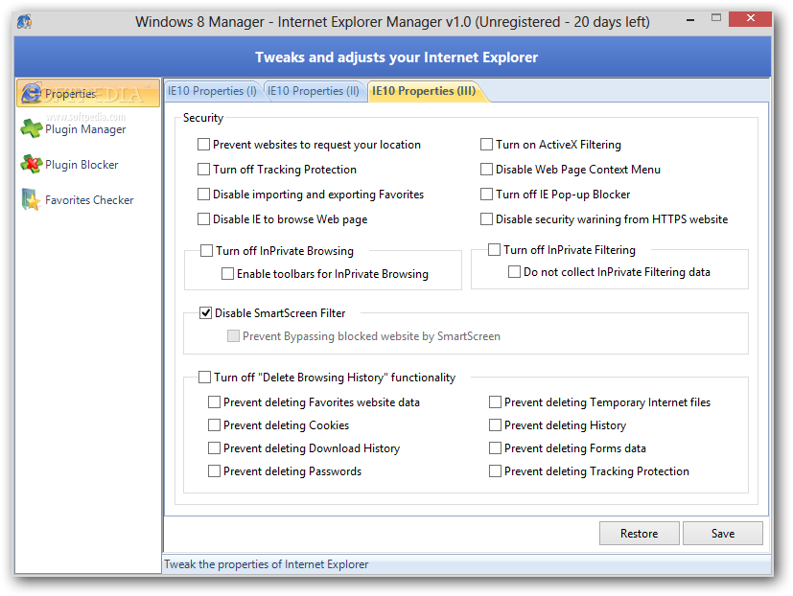Maximize the Internet Explorer Manager window

[x=716, y=18]
